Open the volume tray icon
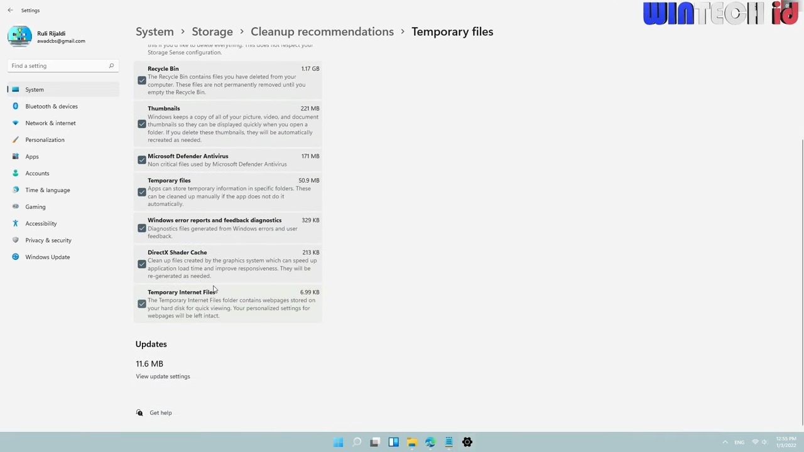The width and height of the screenshot is (804, 452). pos(765,442)
